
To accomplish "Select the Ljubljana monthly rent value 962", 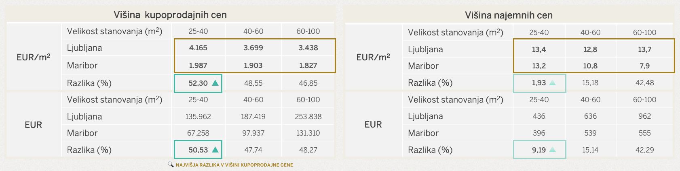I will pos(644,116).
